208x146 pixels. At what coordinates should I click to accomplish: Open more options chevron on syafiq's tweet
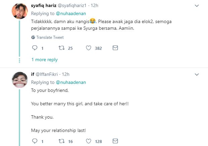coord(198,6)
